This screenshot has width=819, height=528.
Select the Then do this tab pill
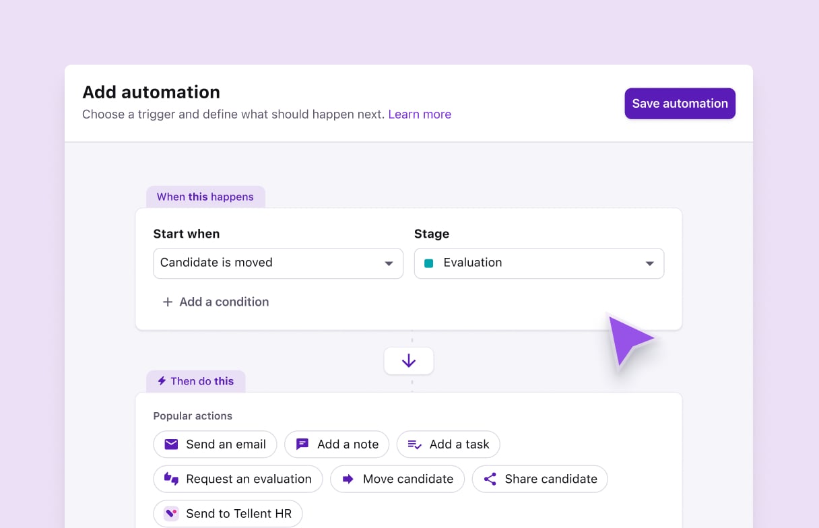pos(196,381)
